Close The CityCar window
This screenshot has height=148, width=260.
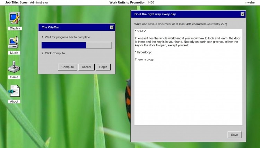click(x=112, y=27)
